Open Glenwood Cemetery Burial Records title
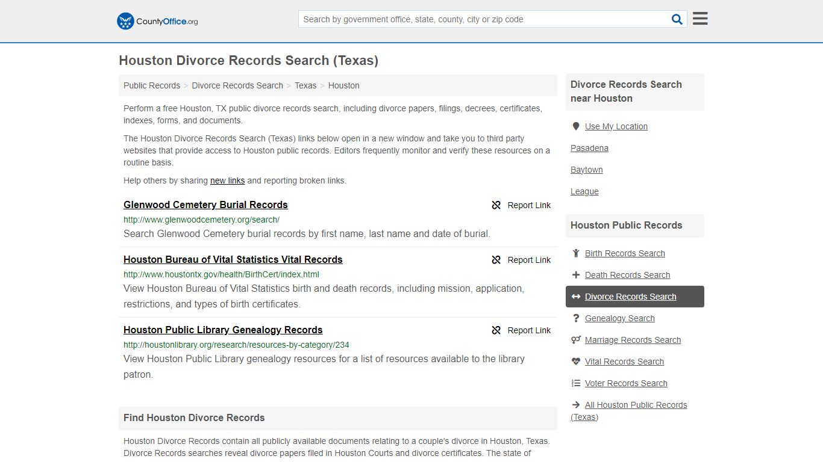Image resolution: width=823 pixels, height=462 pixels. pyautogui.click(x=205, y=205)
